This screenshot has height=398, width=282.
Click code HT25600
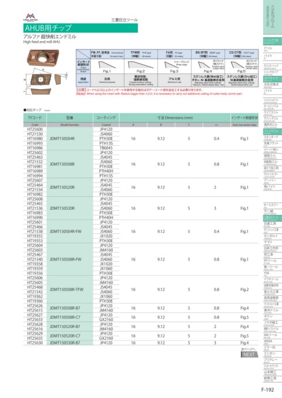click(x=35, y=129)
